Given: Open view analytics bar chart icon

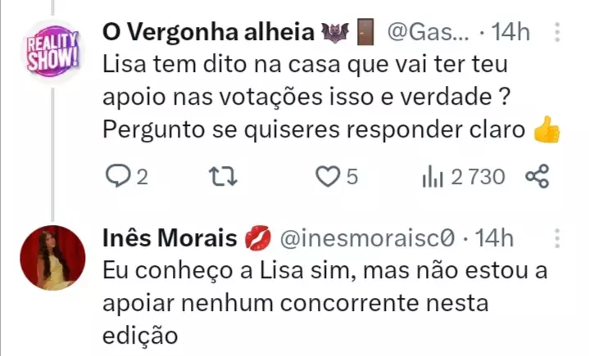Looking at the screenshot, I should (432, 176).
